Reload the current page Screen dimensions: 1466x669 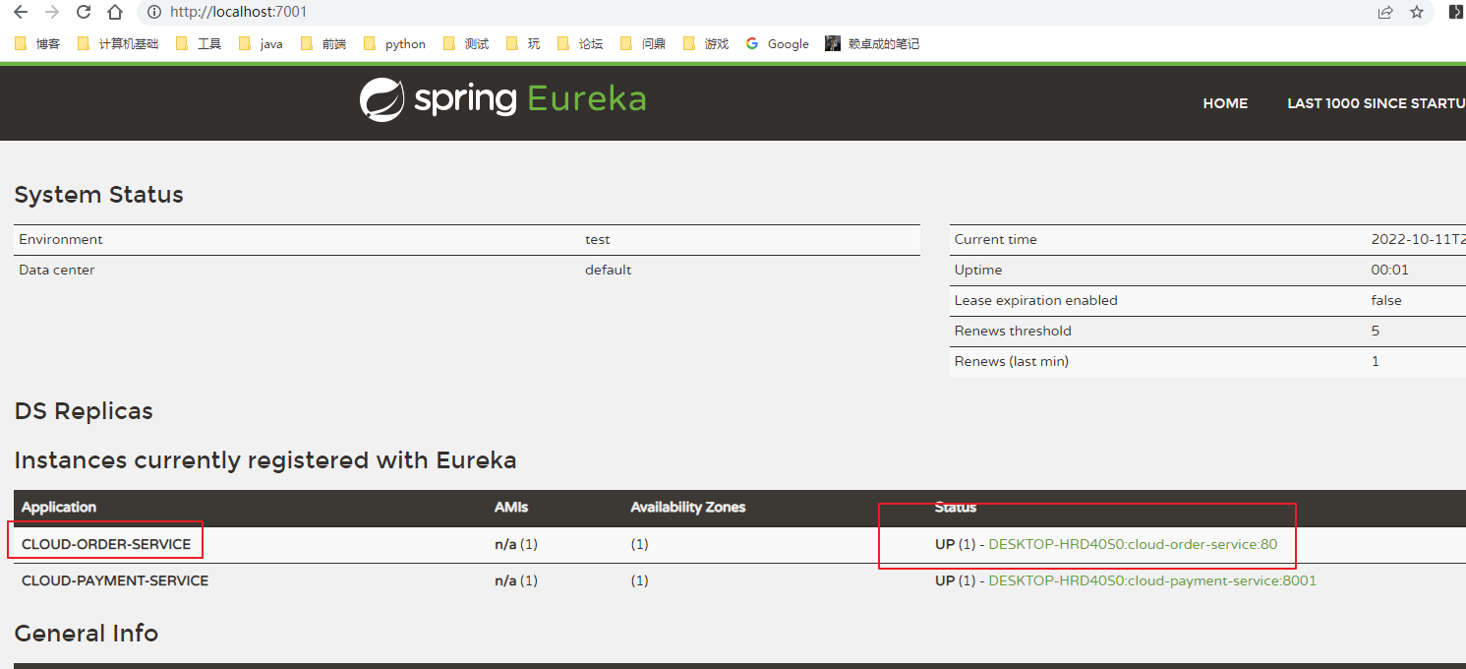pos(84,13)
